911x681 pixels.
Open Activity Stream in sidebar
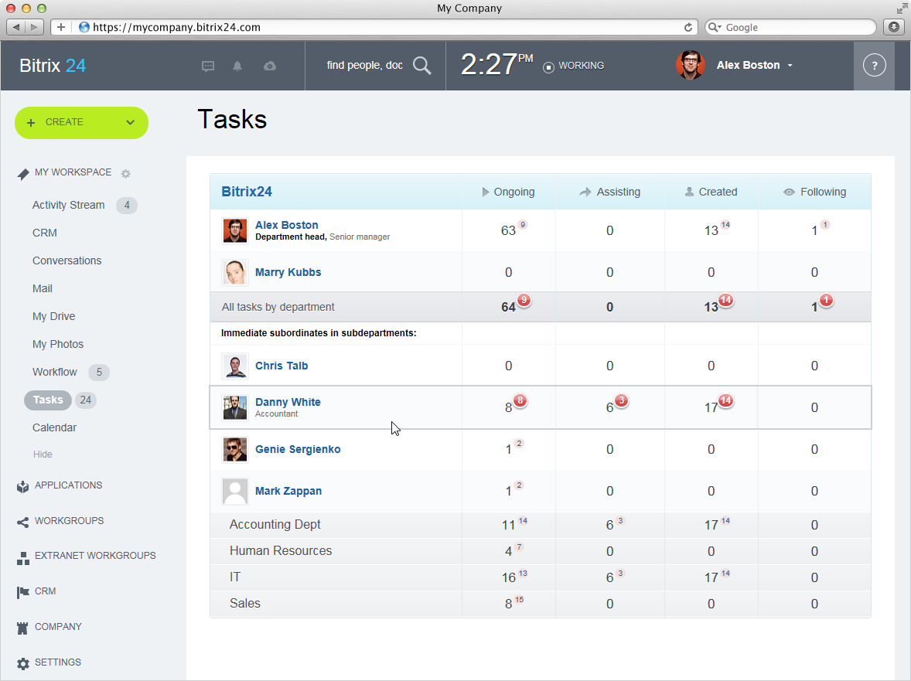[69, 205]
